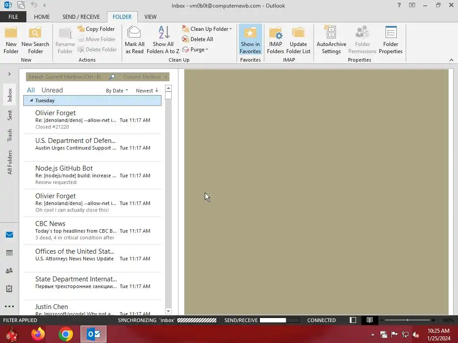Click Send/Receive All Folders quick access icon
Screen dimensions: 458x343
pos(21,5)
